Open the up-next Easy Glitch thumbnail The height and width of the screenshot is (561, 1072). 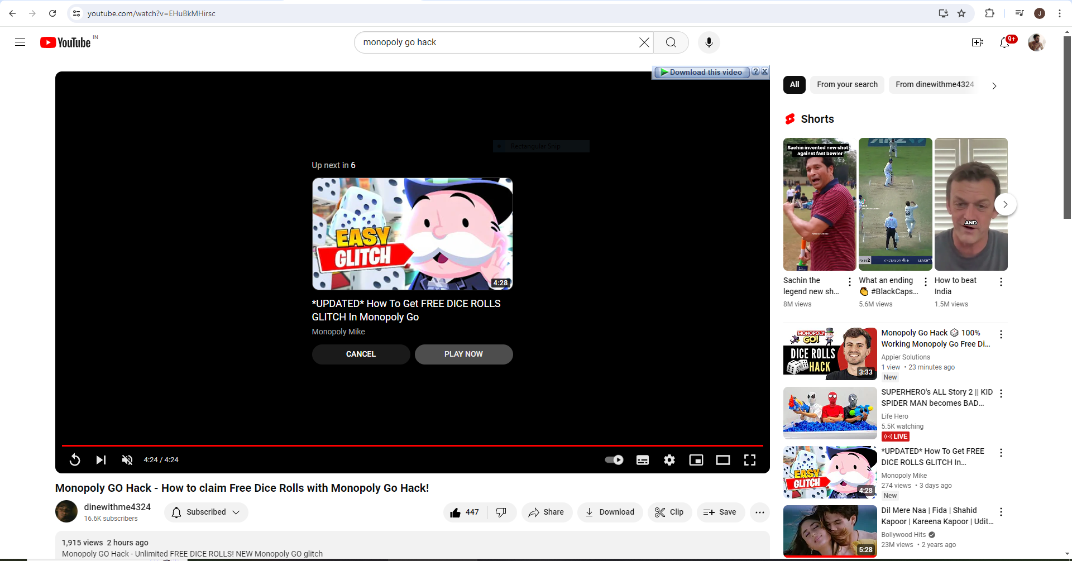click(413, 234)
